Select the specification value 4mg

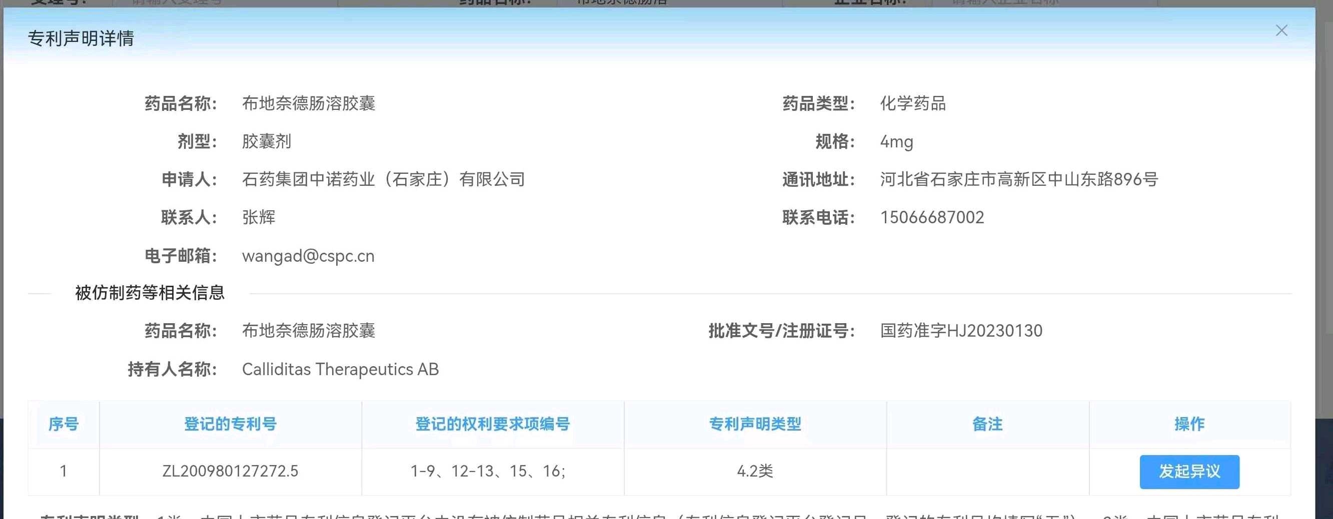click(897, 142)
